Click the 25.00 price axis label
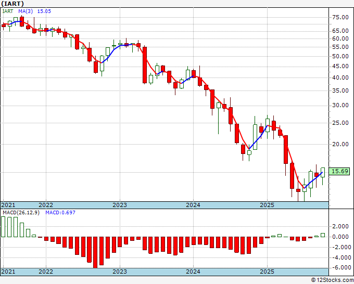 tap(340, 123)
